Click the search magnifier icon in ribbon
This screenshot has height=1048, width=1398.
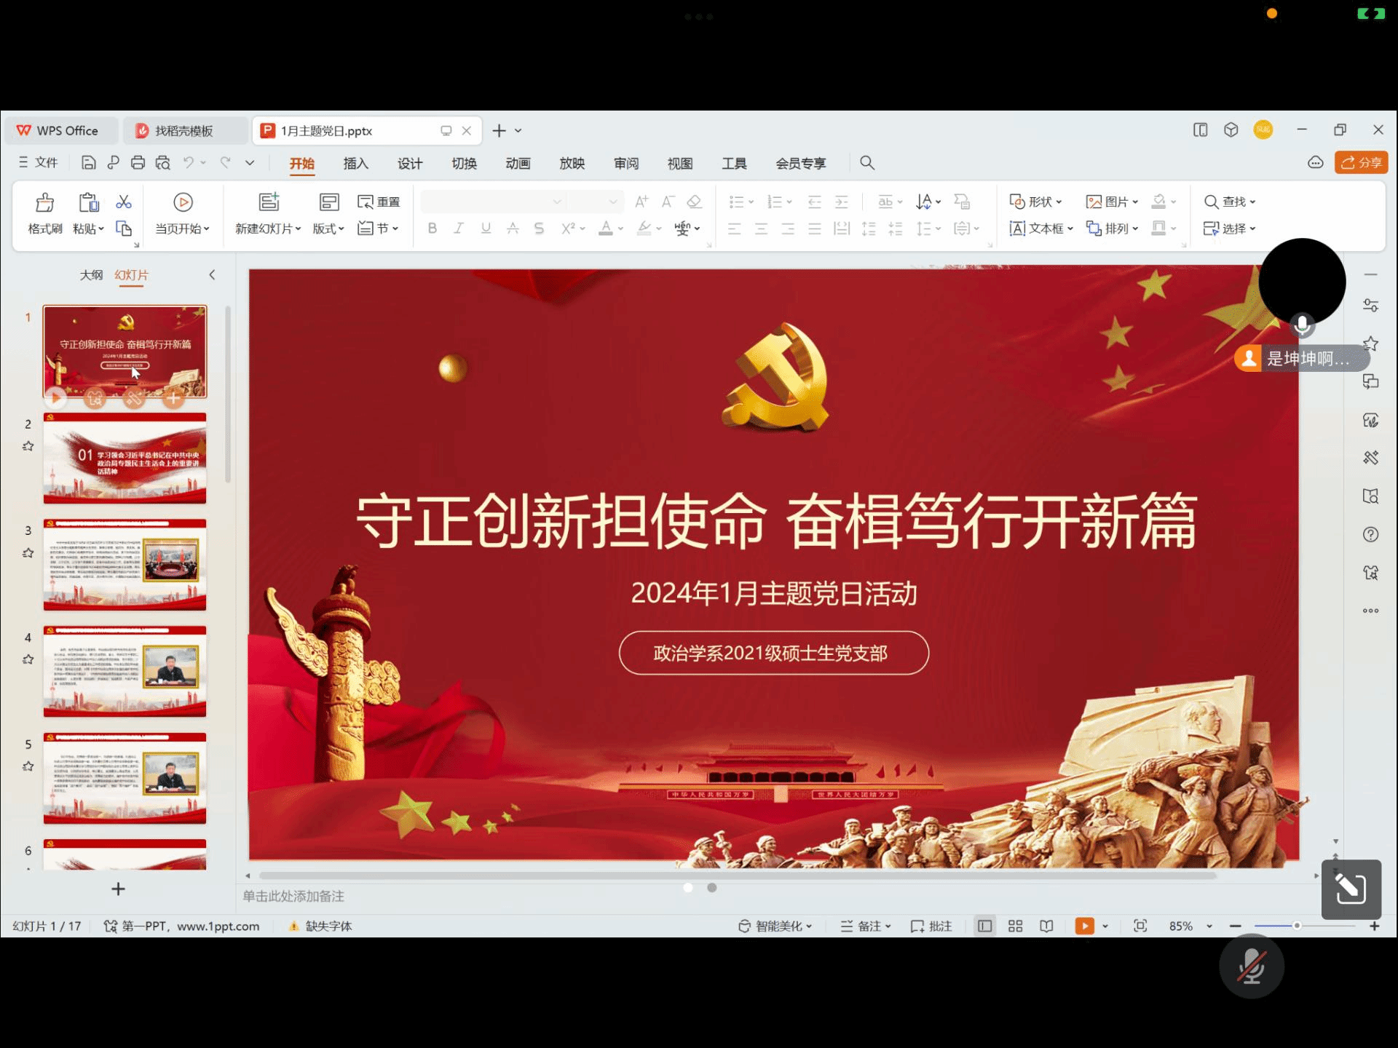[x=866, y=163]
